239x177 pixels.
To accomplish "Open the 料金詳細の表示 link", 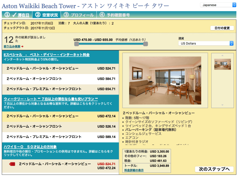I will click(134, 170).
